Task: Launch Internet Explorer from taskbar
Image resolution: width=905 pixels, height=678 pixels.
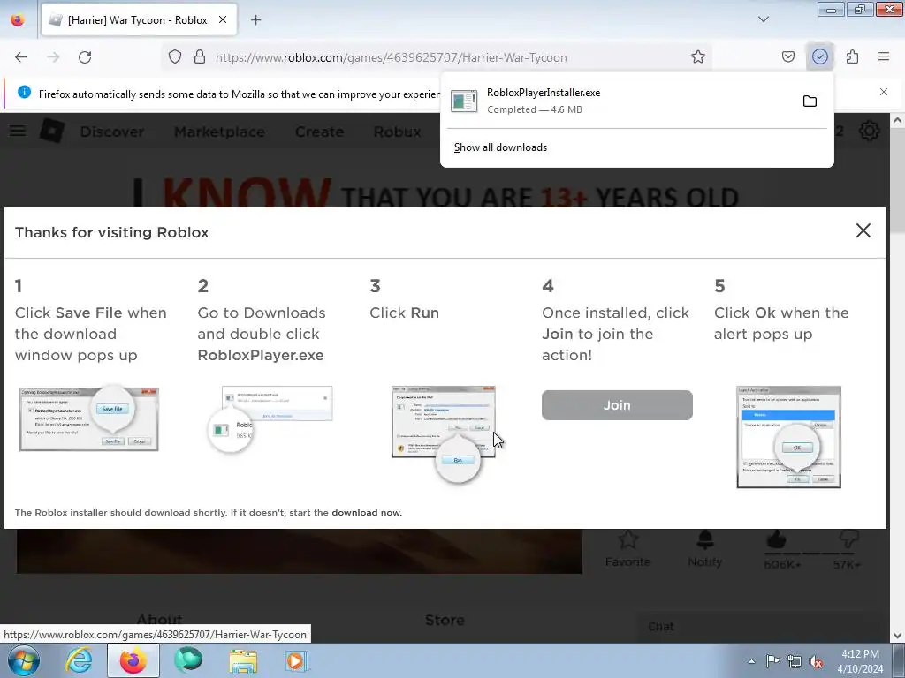Action: point(79,660)
